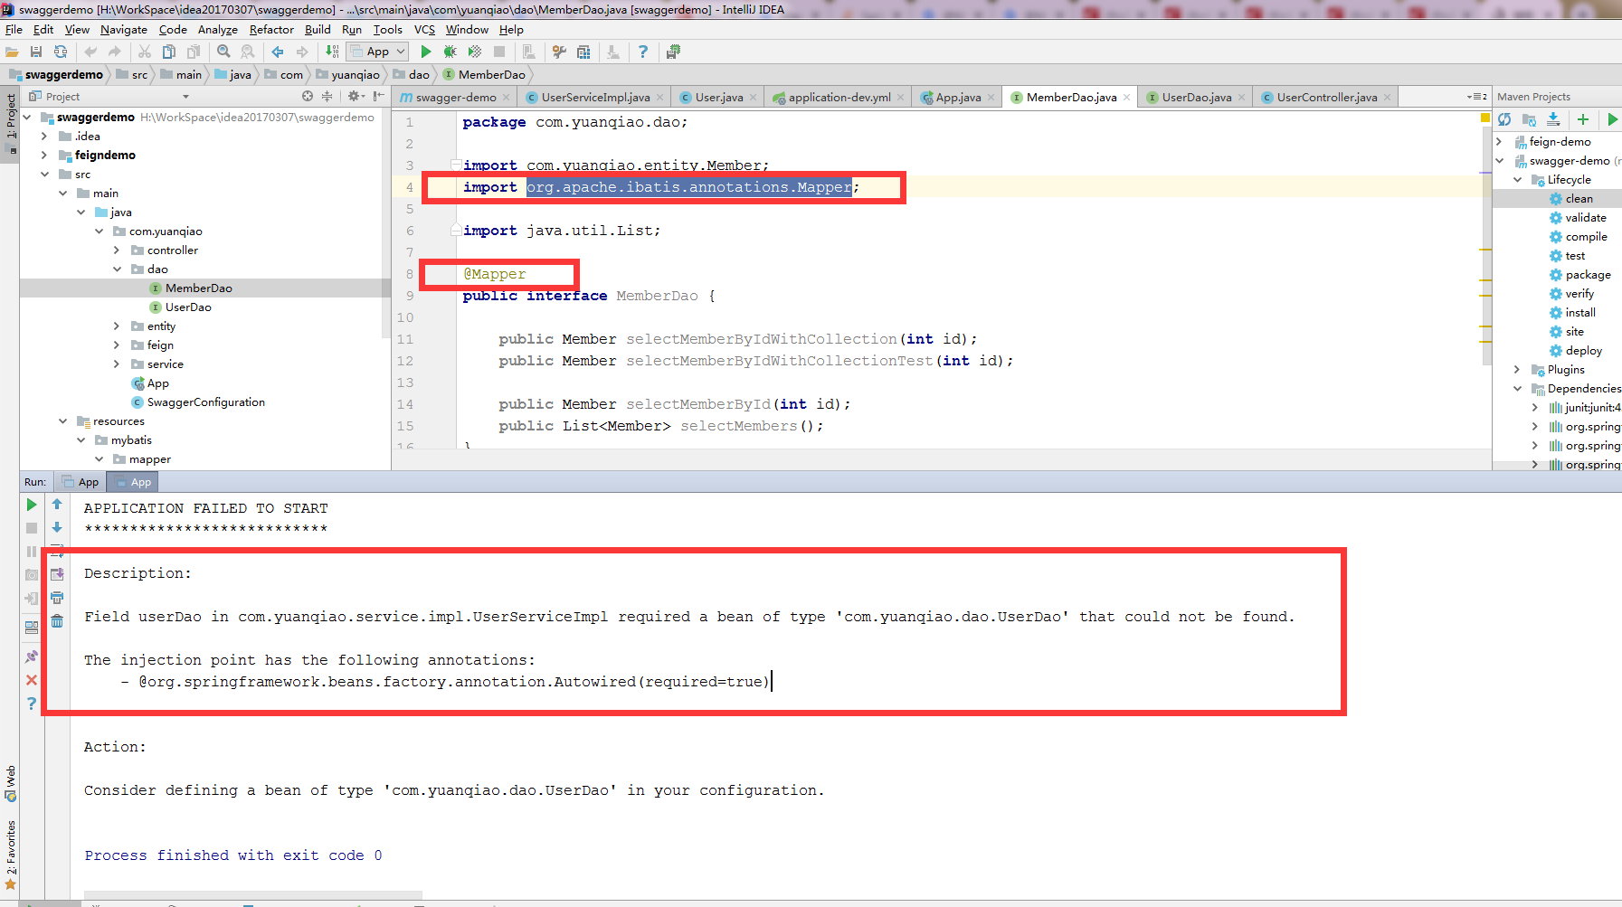Open Project Structure icon
This screenshot has height=907, width=1622.
point(583,52)
